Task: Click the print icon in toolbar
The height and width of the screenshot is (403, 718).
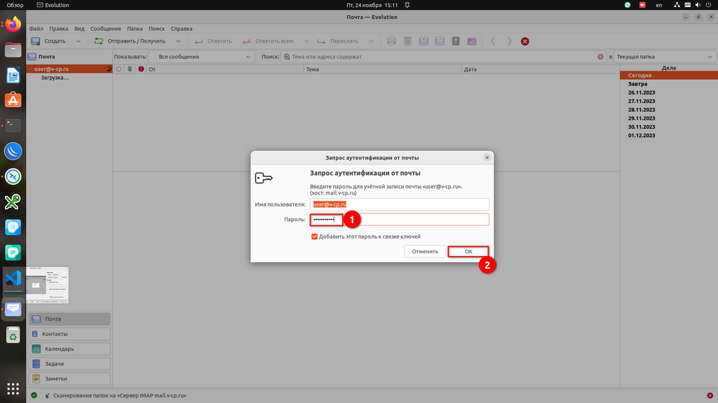Action: pyautogui.click(x=392, y=41)
